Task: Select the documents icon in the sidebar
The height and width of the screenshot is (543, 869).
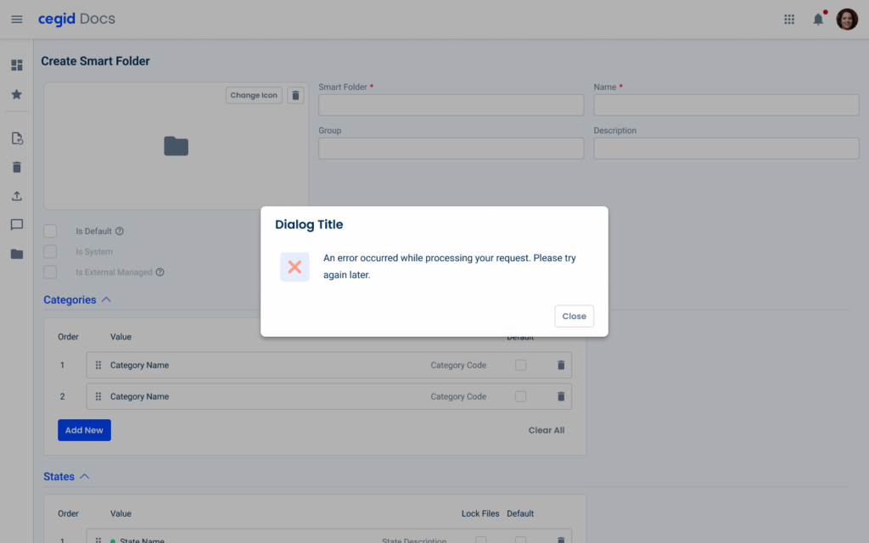Action: click(x=16, y=137)
